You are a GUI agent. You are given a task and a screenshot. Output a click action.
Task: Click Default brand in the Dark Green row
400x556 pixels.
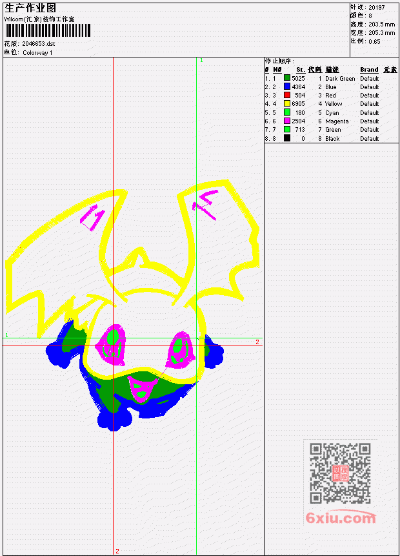pos(370,78)
